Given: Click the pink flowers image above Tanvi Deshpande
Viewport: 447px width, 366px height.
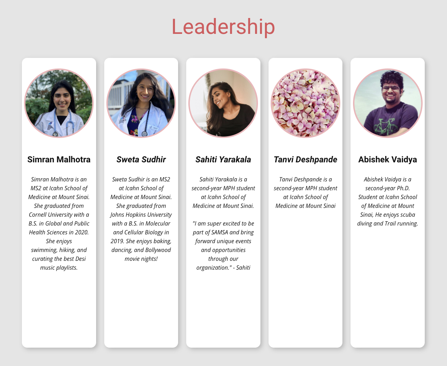Looking at the screenshot, I should click(x=305, y=103).
